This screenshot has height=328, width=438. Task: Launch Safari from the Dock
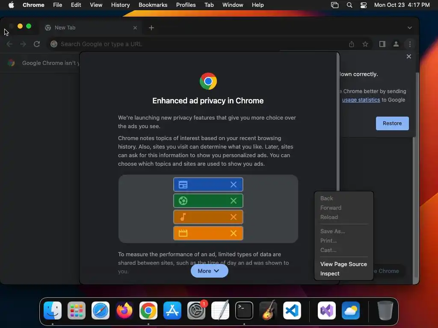pos(100,310)
